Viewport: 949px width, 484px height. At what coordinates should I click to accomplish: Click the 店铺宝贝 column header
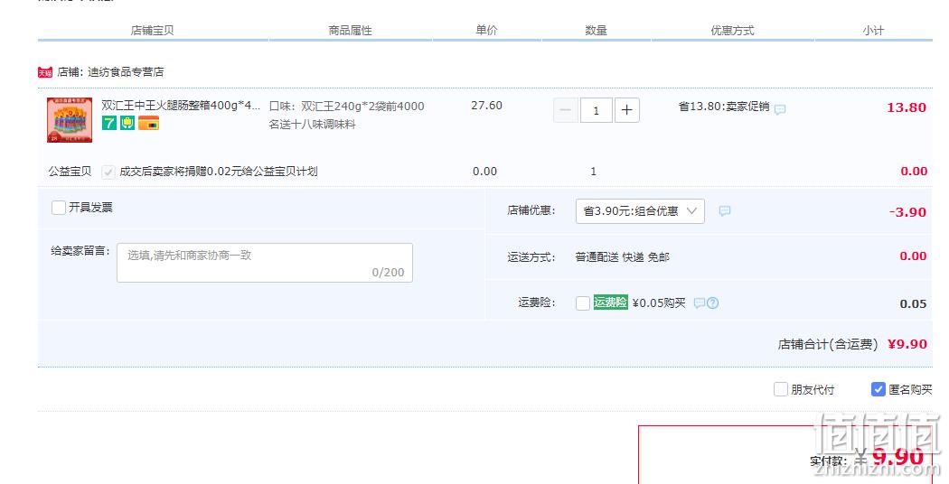[x=153, y=31]
